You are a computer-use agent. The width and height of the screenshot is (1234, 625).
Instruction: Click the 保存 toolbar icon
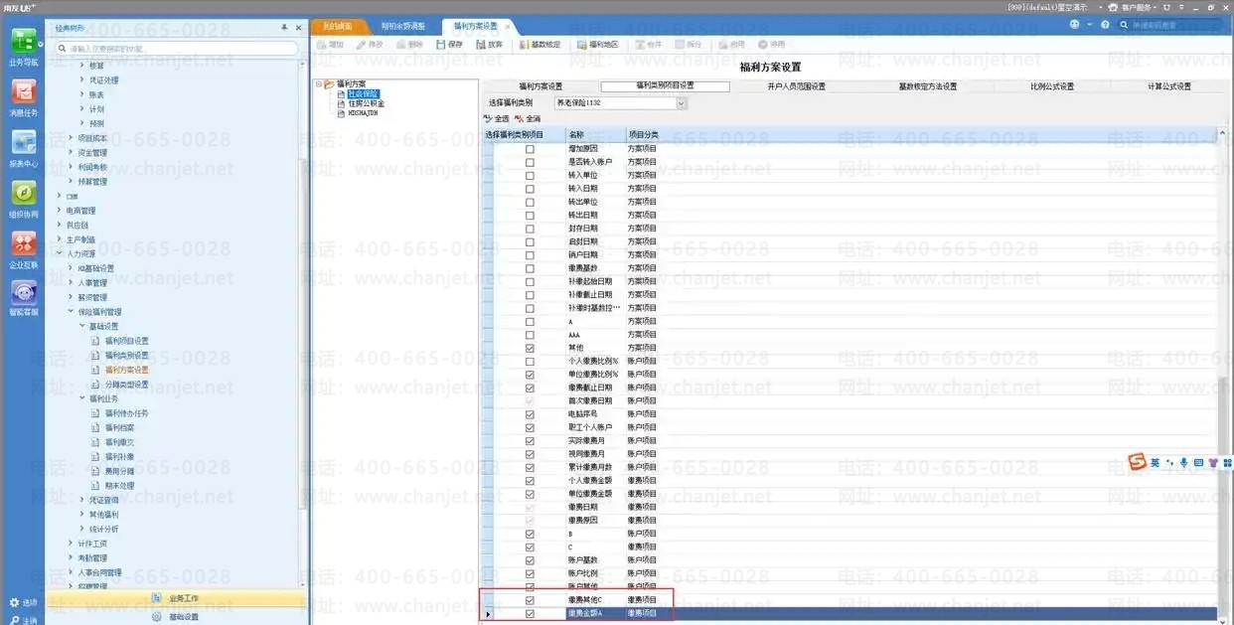(x=449, y=45)
